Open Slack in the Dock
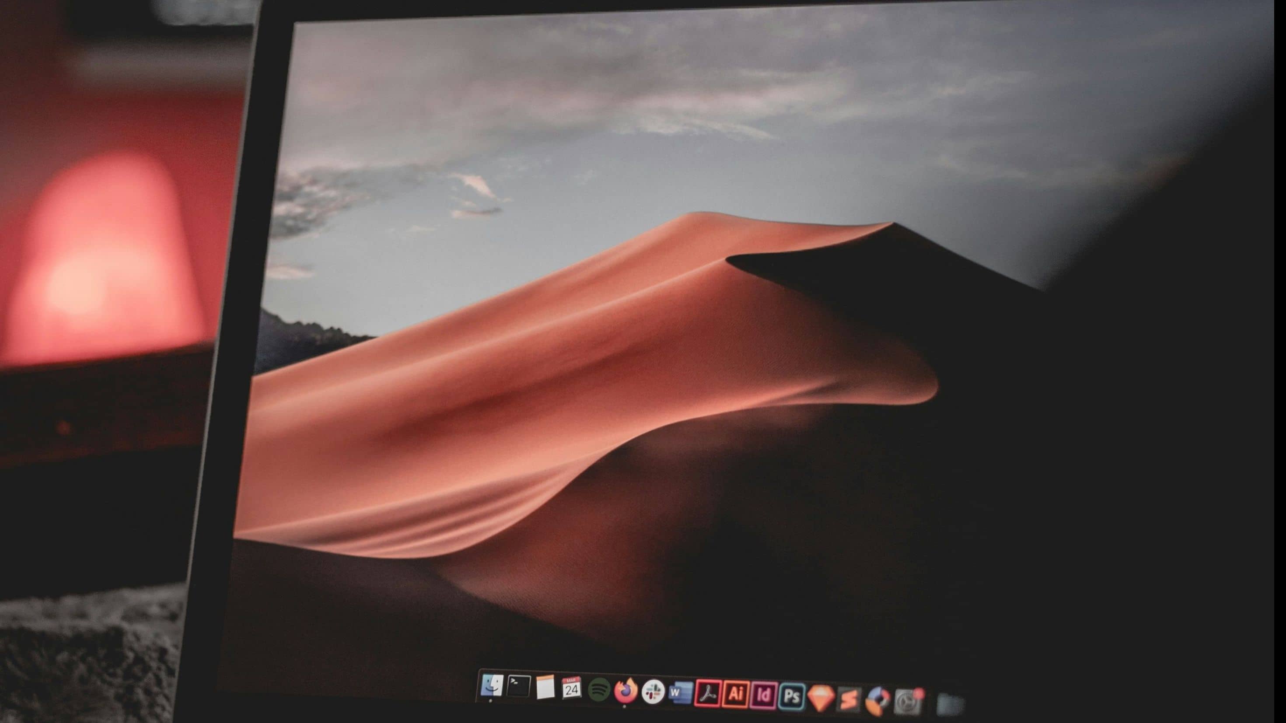 [653, 692]
